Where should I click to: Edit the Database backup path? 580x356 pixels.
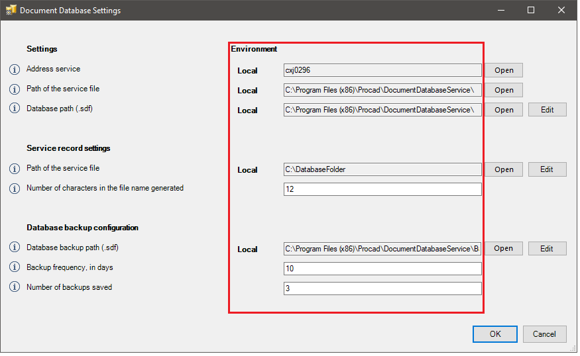coord(547,249)
